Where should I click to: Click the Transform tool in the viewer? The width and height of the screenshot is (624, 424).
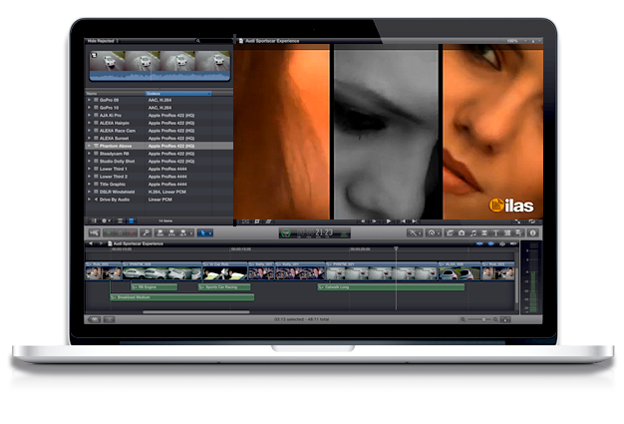click(x=245, y=221)
